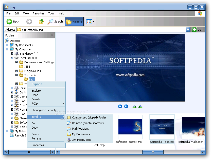Screen dimensions: 211x160
Task: Open the Views dropdown button
Action: tap(90, 22)
